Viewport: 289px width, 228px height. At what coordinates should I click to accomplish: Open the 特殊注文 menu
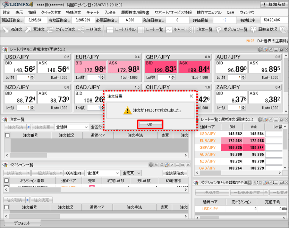(x=73, y=12)
